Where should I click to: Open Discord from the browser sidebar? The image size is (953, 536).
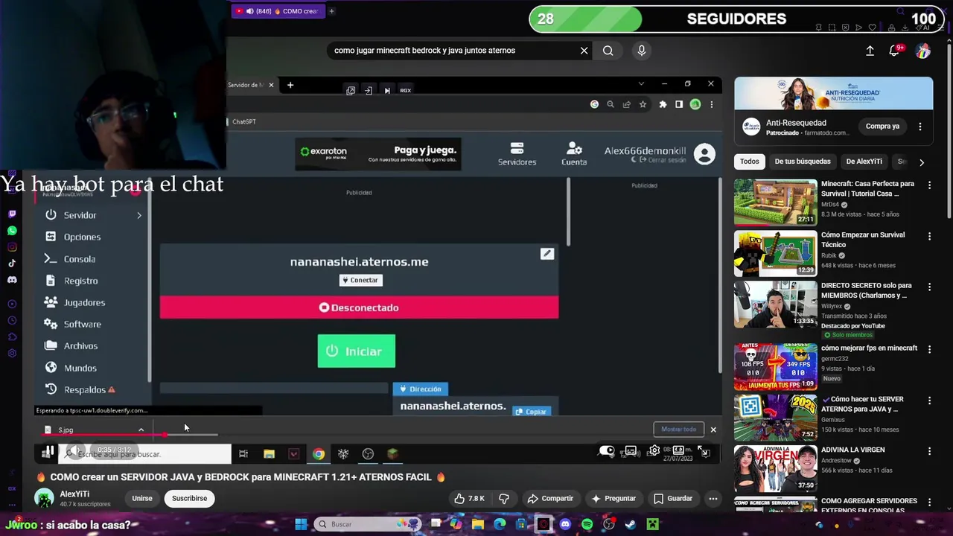tap(12, 280)
